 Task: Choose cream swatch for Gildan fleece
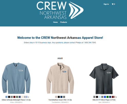coord(22,97)
